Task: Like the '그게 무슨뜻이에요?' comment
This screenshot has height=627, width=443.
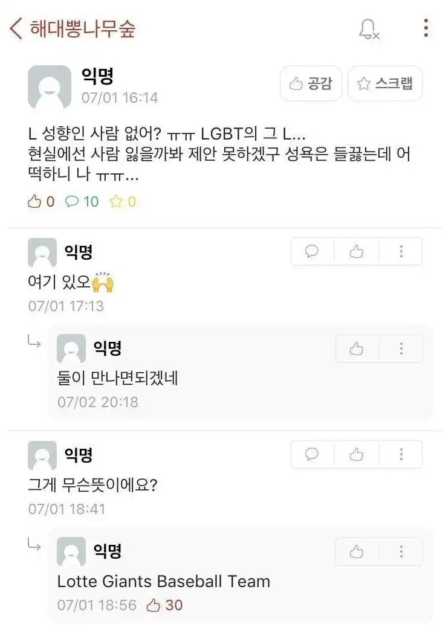Action: [x=357, y=454]
